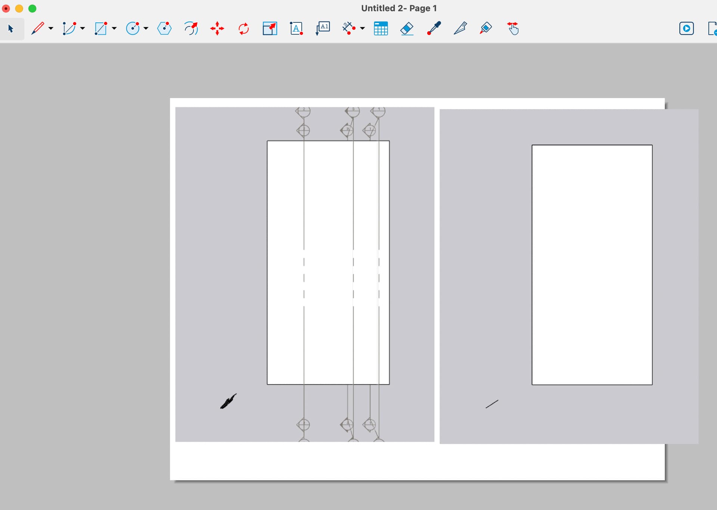
Task: Select the eyedropper Style tool
Action: 434,29
